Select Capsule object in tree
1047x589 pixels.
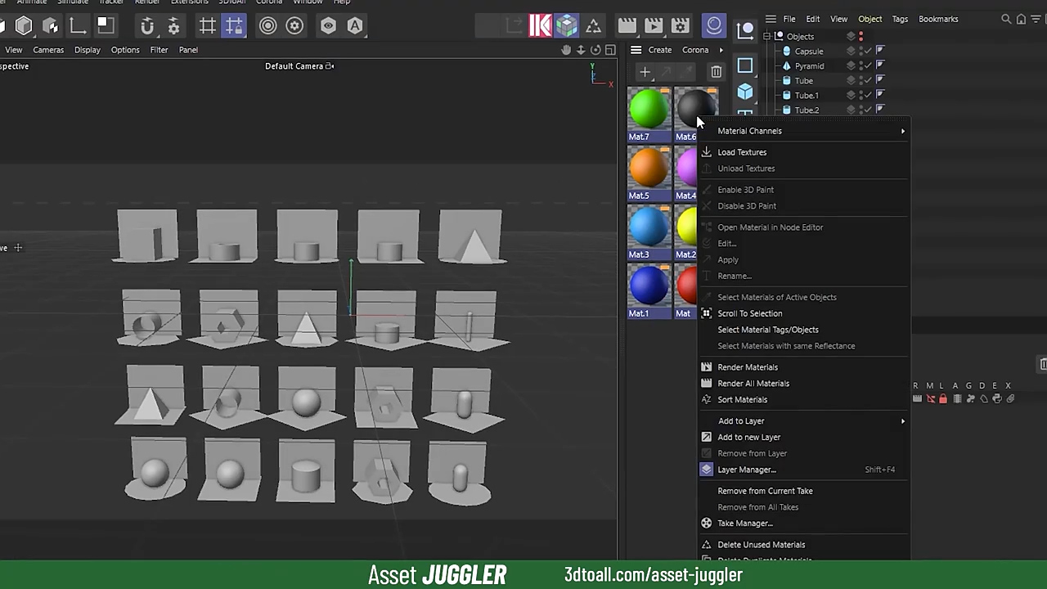(809, 51)
